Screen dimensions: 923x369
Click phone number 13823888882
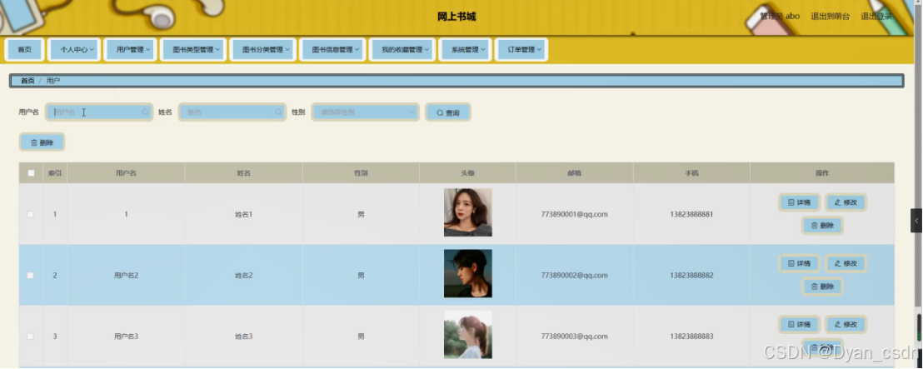click(691, 276)
